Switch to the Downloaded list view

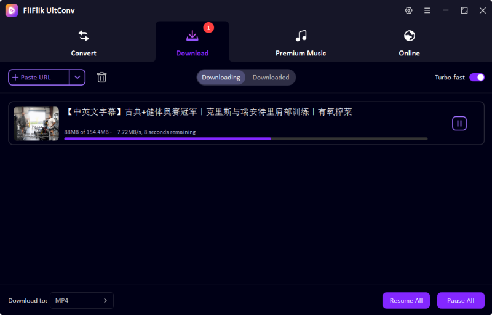tap(271, 77)
